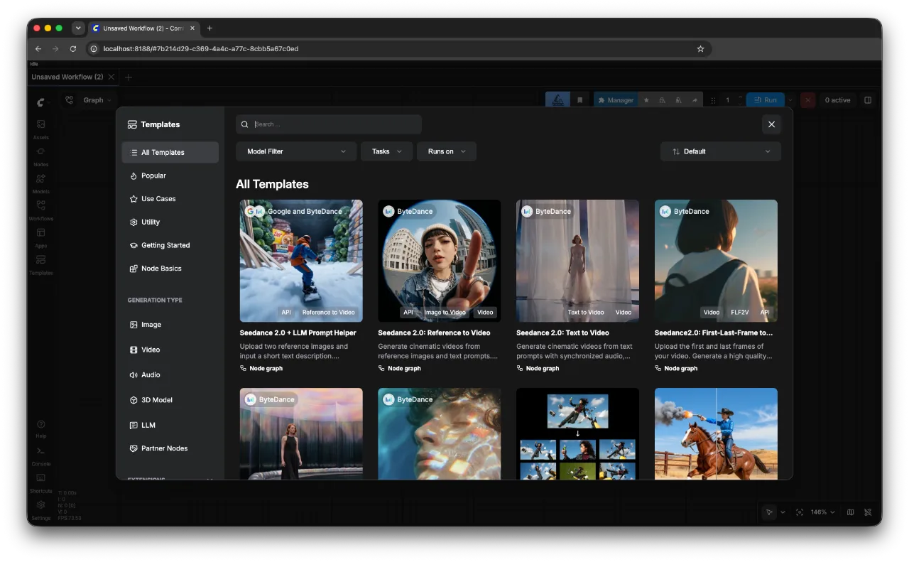
Task: Reload the browser page
Action: pyautogui.click(x=73, y=49)
